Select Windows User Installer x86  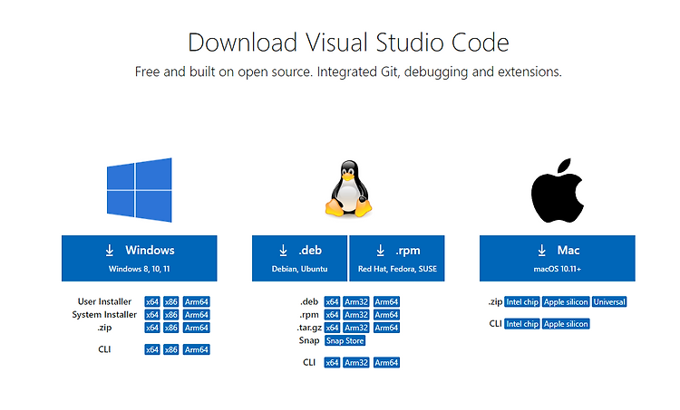coord(171,301)
